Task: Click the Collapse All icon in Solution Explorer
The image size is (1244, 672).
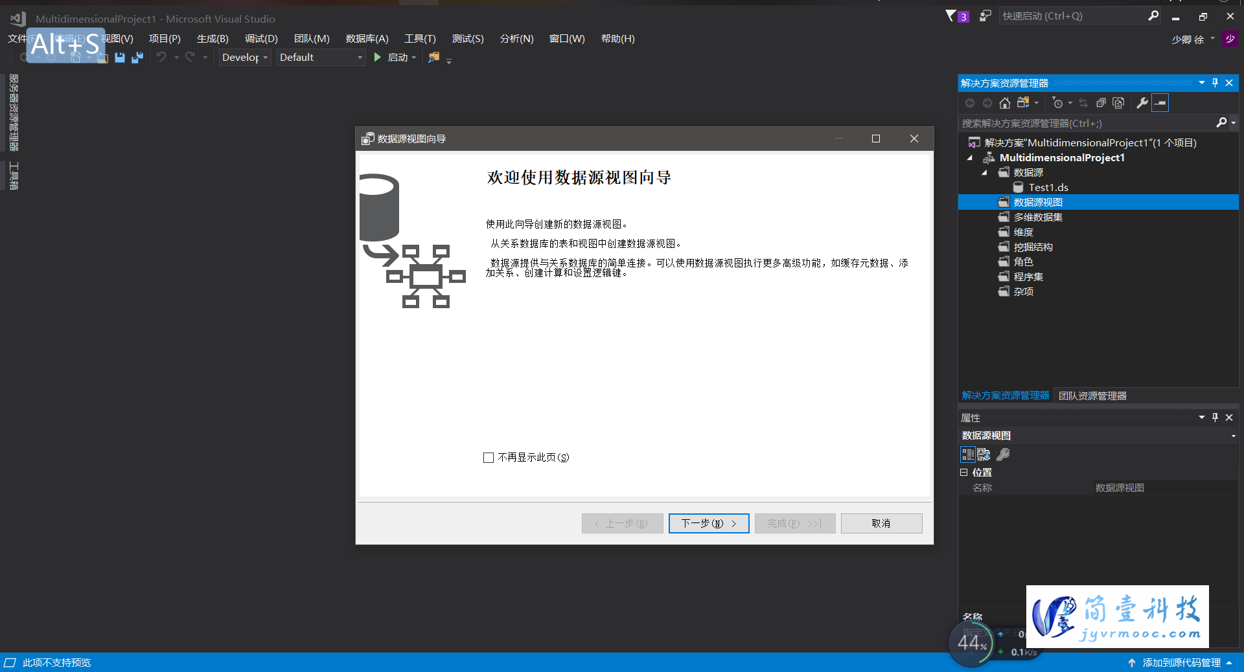Action: 1101,103
